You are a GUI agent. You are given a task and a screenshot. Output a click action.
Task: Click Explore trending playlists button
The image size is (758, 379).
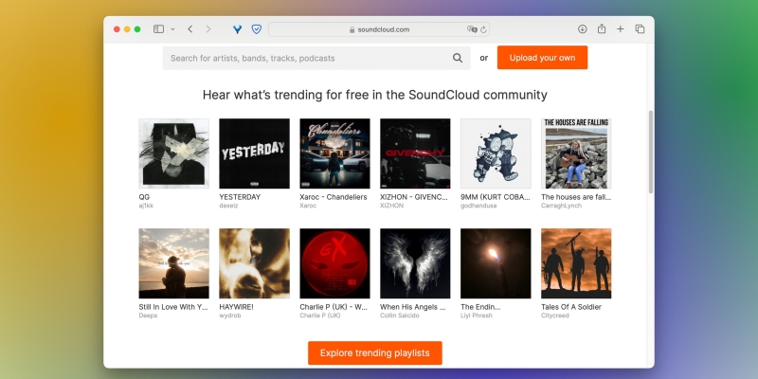click(374, 353)
